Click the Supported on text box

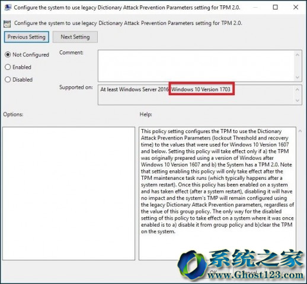pyautogui.click(x=196, y=95)
